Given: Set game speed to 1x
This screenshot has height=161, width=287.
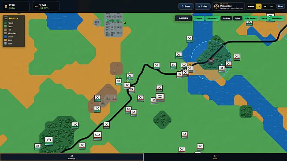Looking at the screenshot, I should [x=258, y=6].
